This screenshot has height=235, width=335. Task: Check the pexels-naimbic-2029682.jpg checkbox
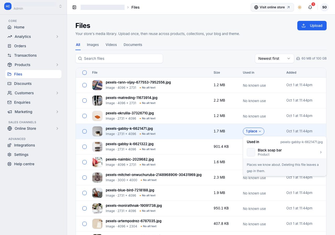pyautogui.click(x=85, y=162)
